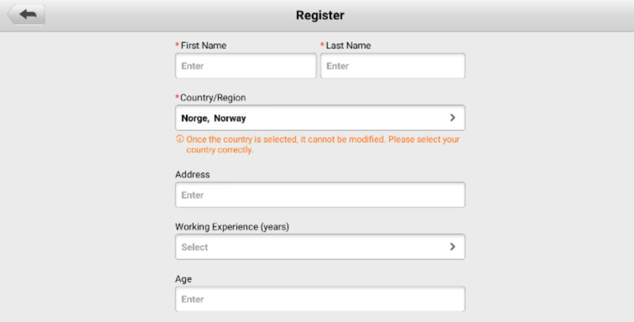Go back using the arrow icon
This screenshot has width=634, height=322.
(27, 15)
